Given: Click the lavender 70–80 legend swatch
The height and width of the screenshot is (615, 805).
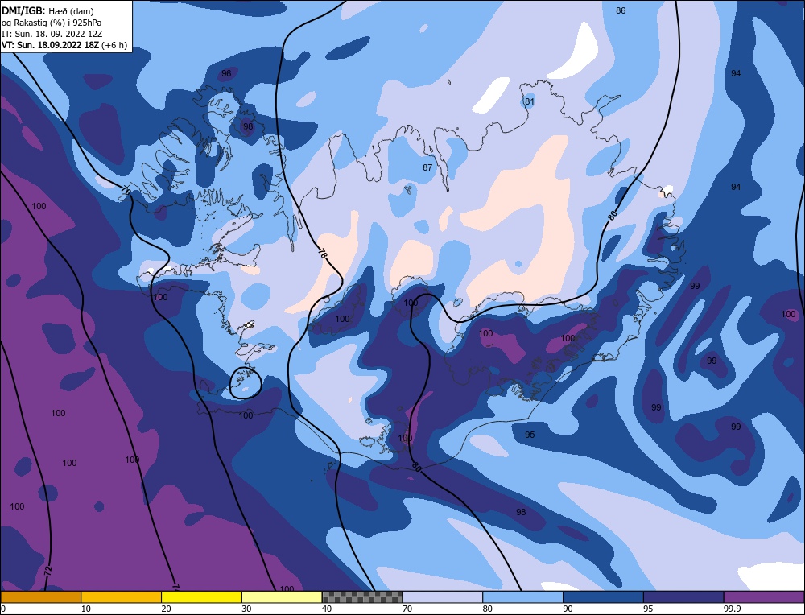Looking at the screenshot, I should click(443, 597).
